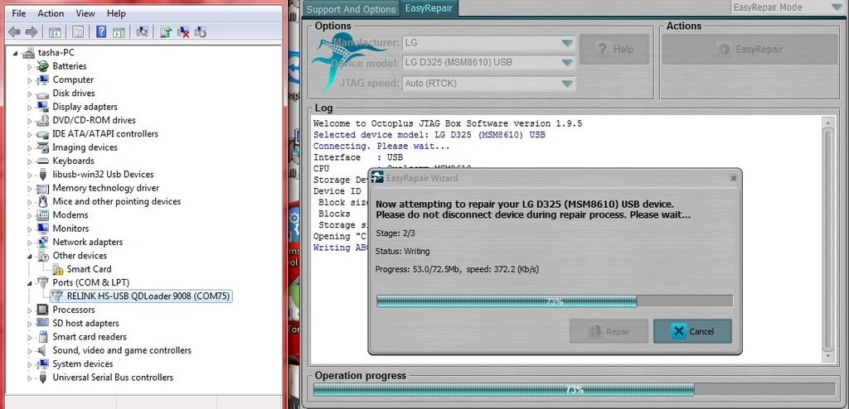849x409 pixels.
Task: Expand the System devices node
Action: click(x=30, y=364)
